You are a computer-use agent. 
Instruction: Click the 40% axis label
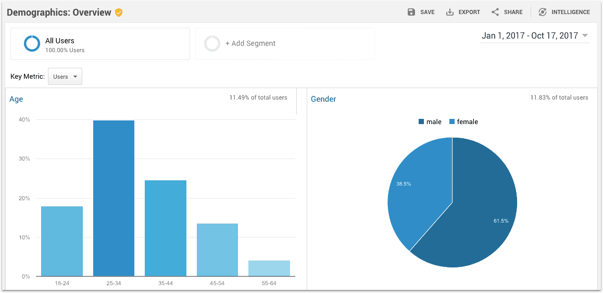pyautogui.click(x=25, y=119)
